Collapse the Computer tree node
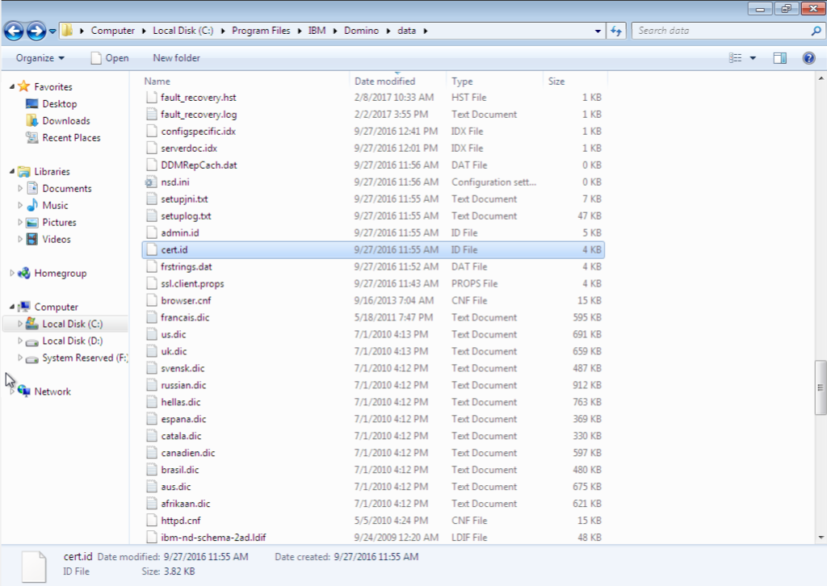This screenshot has width=827, height=586. (12, 307)
